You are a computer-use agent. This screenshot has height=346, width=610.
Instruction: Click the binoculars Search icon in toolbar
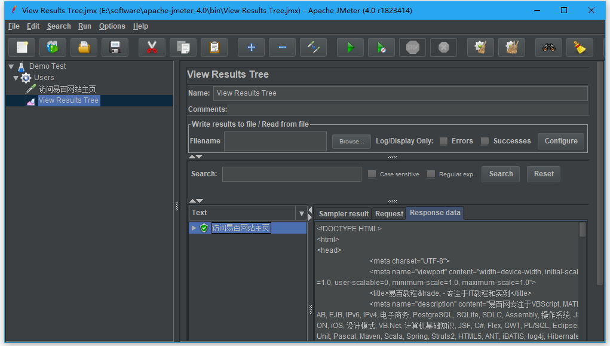[548, 47]
